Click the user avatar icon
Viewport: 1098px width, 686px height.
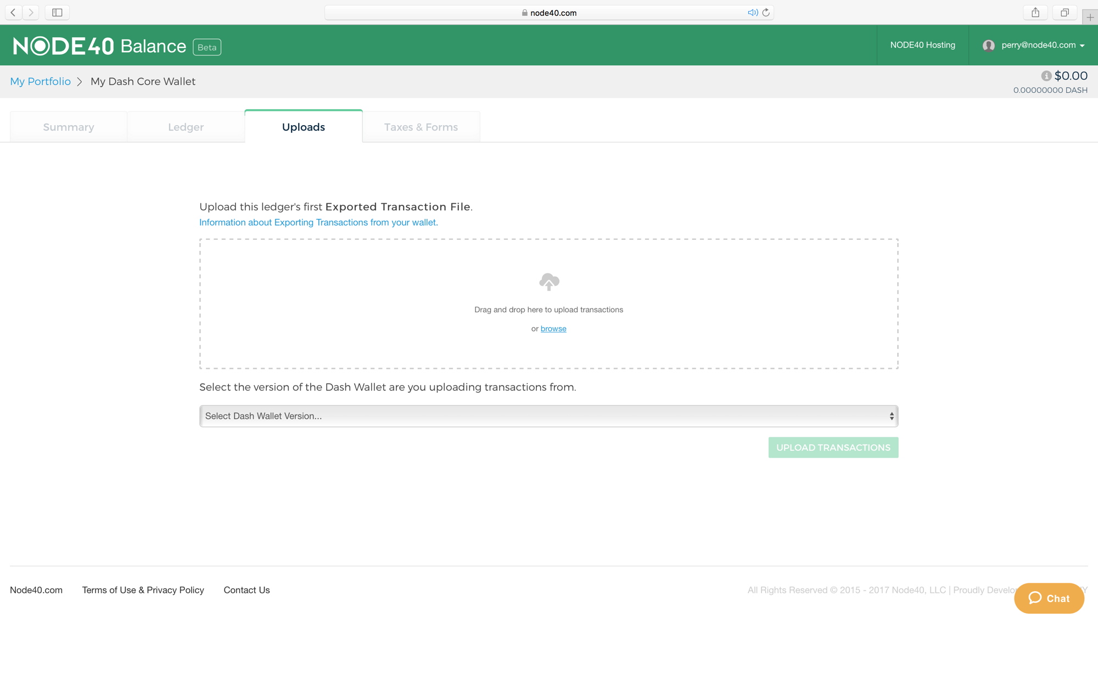pos(989,46)
